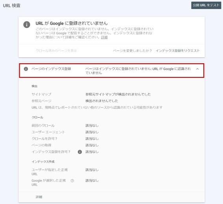This screenshot has width=223, height=204.
Task: Click the 検出されませんでした value
Action: pyautogui.click(x=102, y=101)
